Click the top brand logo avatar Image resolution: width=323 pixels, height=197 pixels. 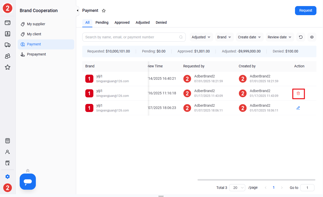tap(8, 8)
